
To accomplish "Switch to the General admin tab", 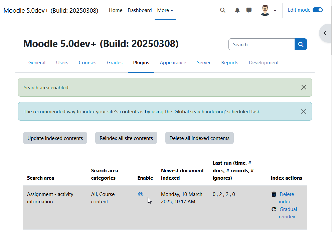I will [x=37, y=63].
